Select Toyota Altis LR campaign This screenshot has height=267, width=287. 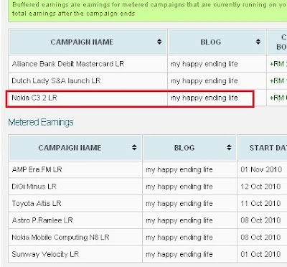point(37,203)
